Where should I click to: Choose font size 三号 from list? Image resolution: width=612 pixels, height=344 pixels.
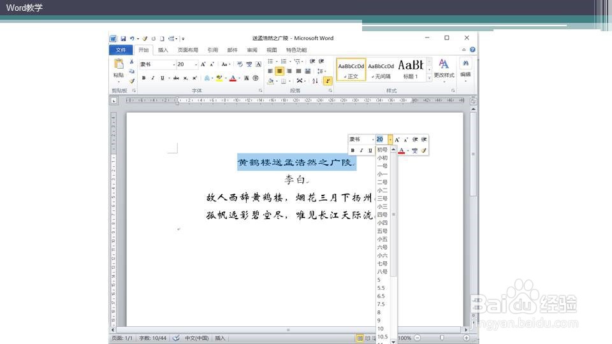[x=382, y=199]
